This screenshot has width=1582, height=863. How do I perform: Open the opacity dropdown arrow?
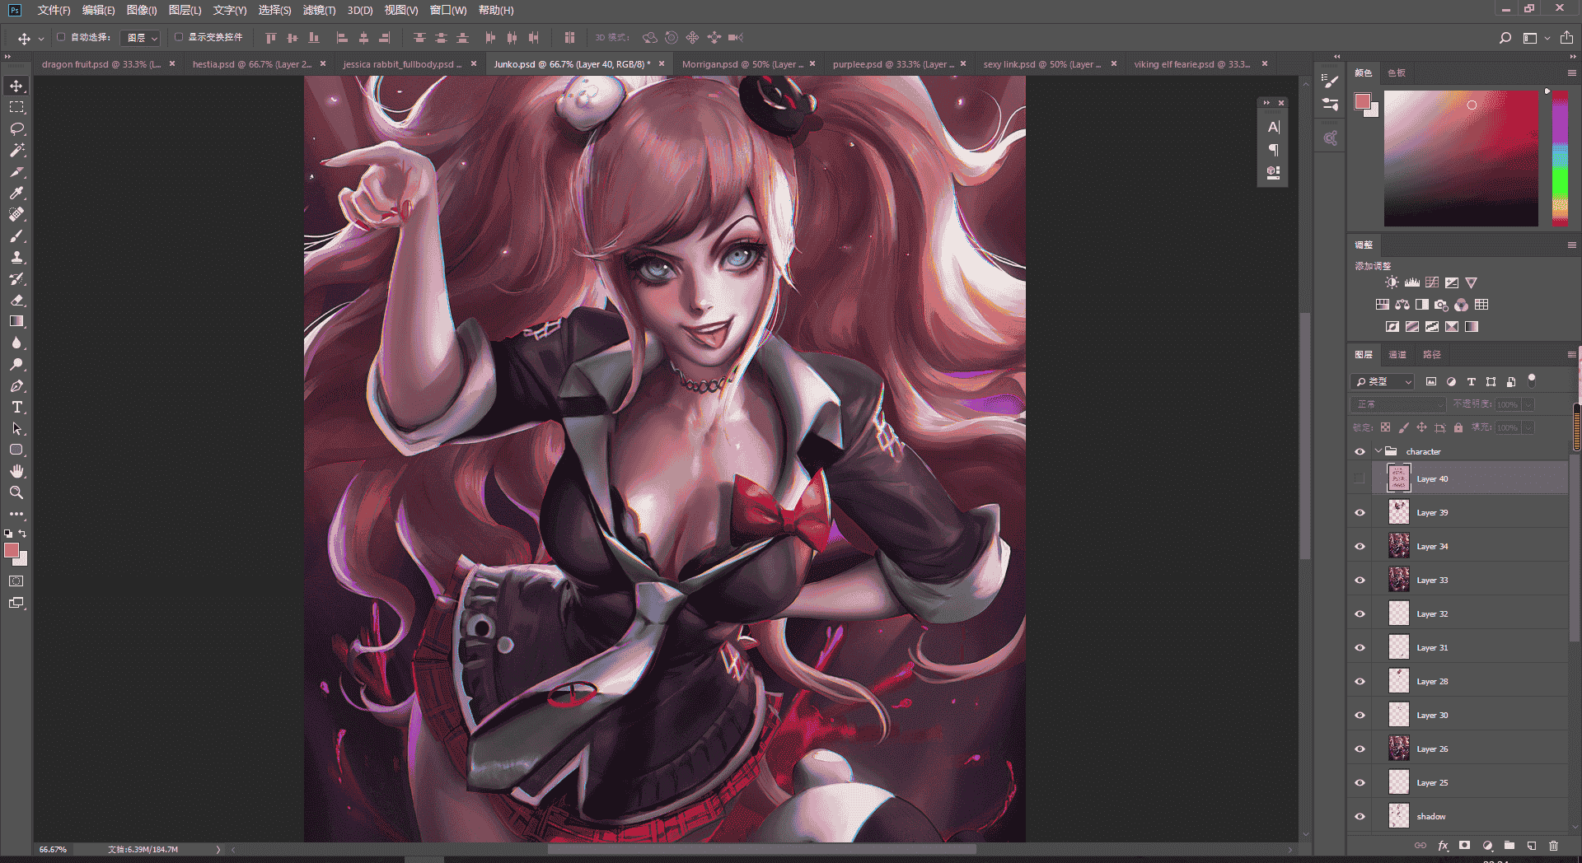tap(1528, 404)
